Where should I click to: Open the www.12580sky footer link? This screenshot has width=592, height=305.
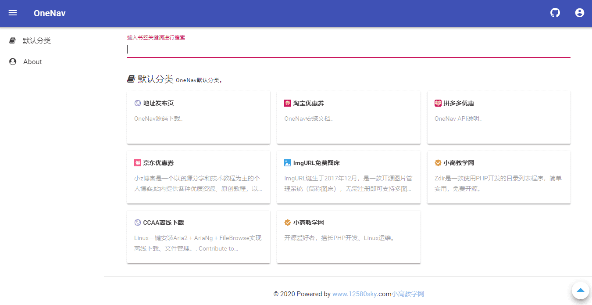[354, 294]
